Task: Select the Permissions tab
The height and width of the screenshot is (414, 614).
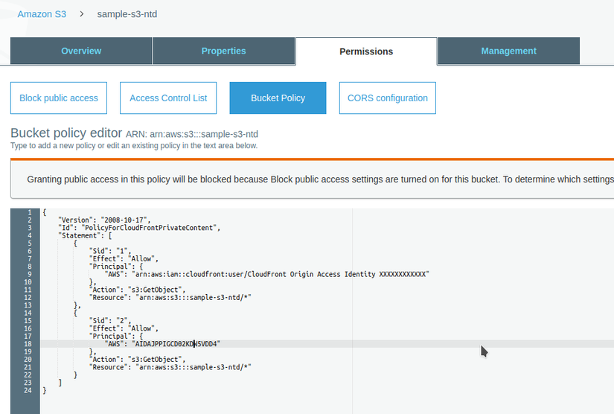Action: (366, 51)
